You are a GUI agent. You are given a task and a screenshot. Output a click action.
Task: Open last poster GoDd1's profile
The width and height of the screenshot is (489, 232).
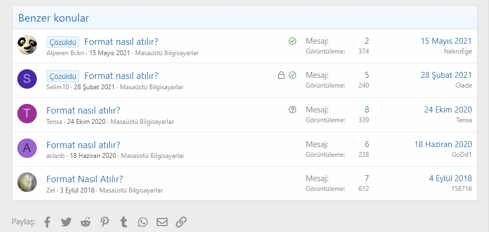point(462,155)
